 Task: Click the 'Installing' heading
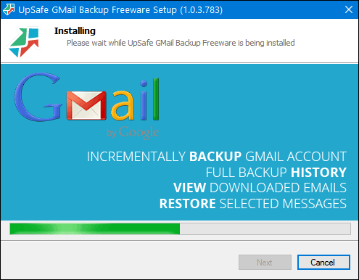coord(75,31)
